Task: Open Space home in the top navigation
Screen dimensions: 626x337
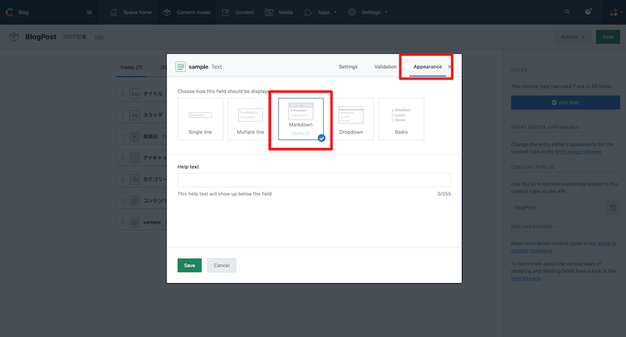Action: 131,13
